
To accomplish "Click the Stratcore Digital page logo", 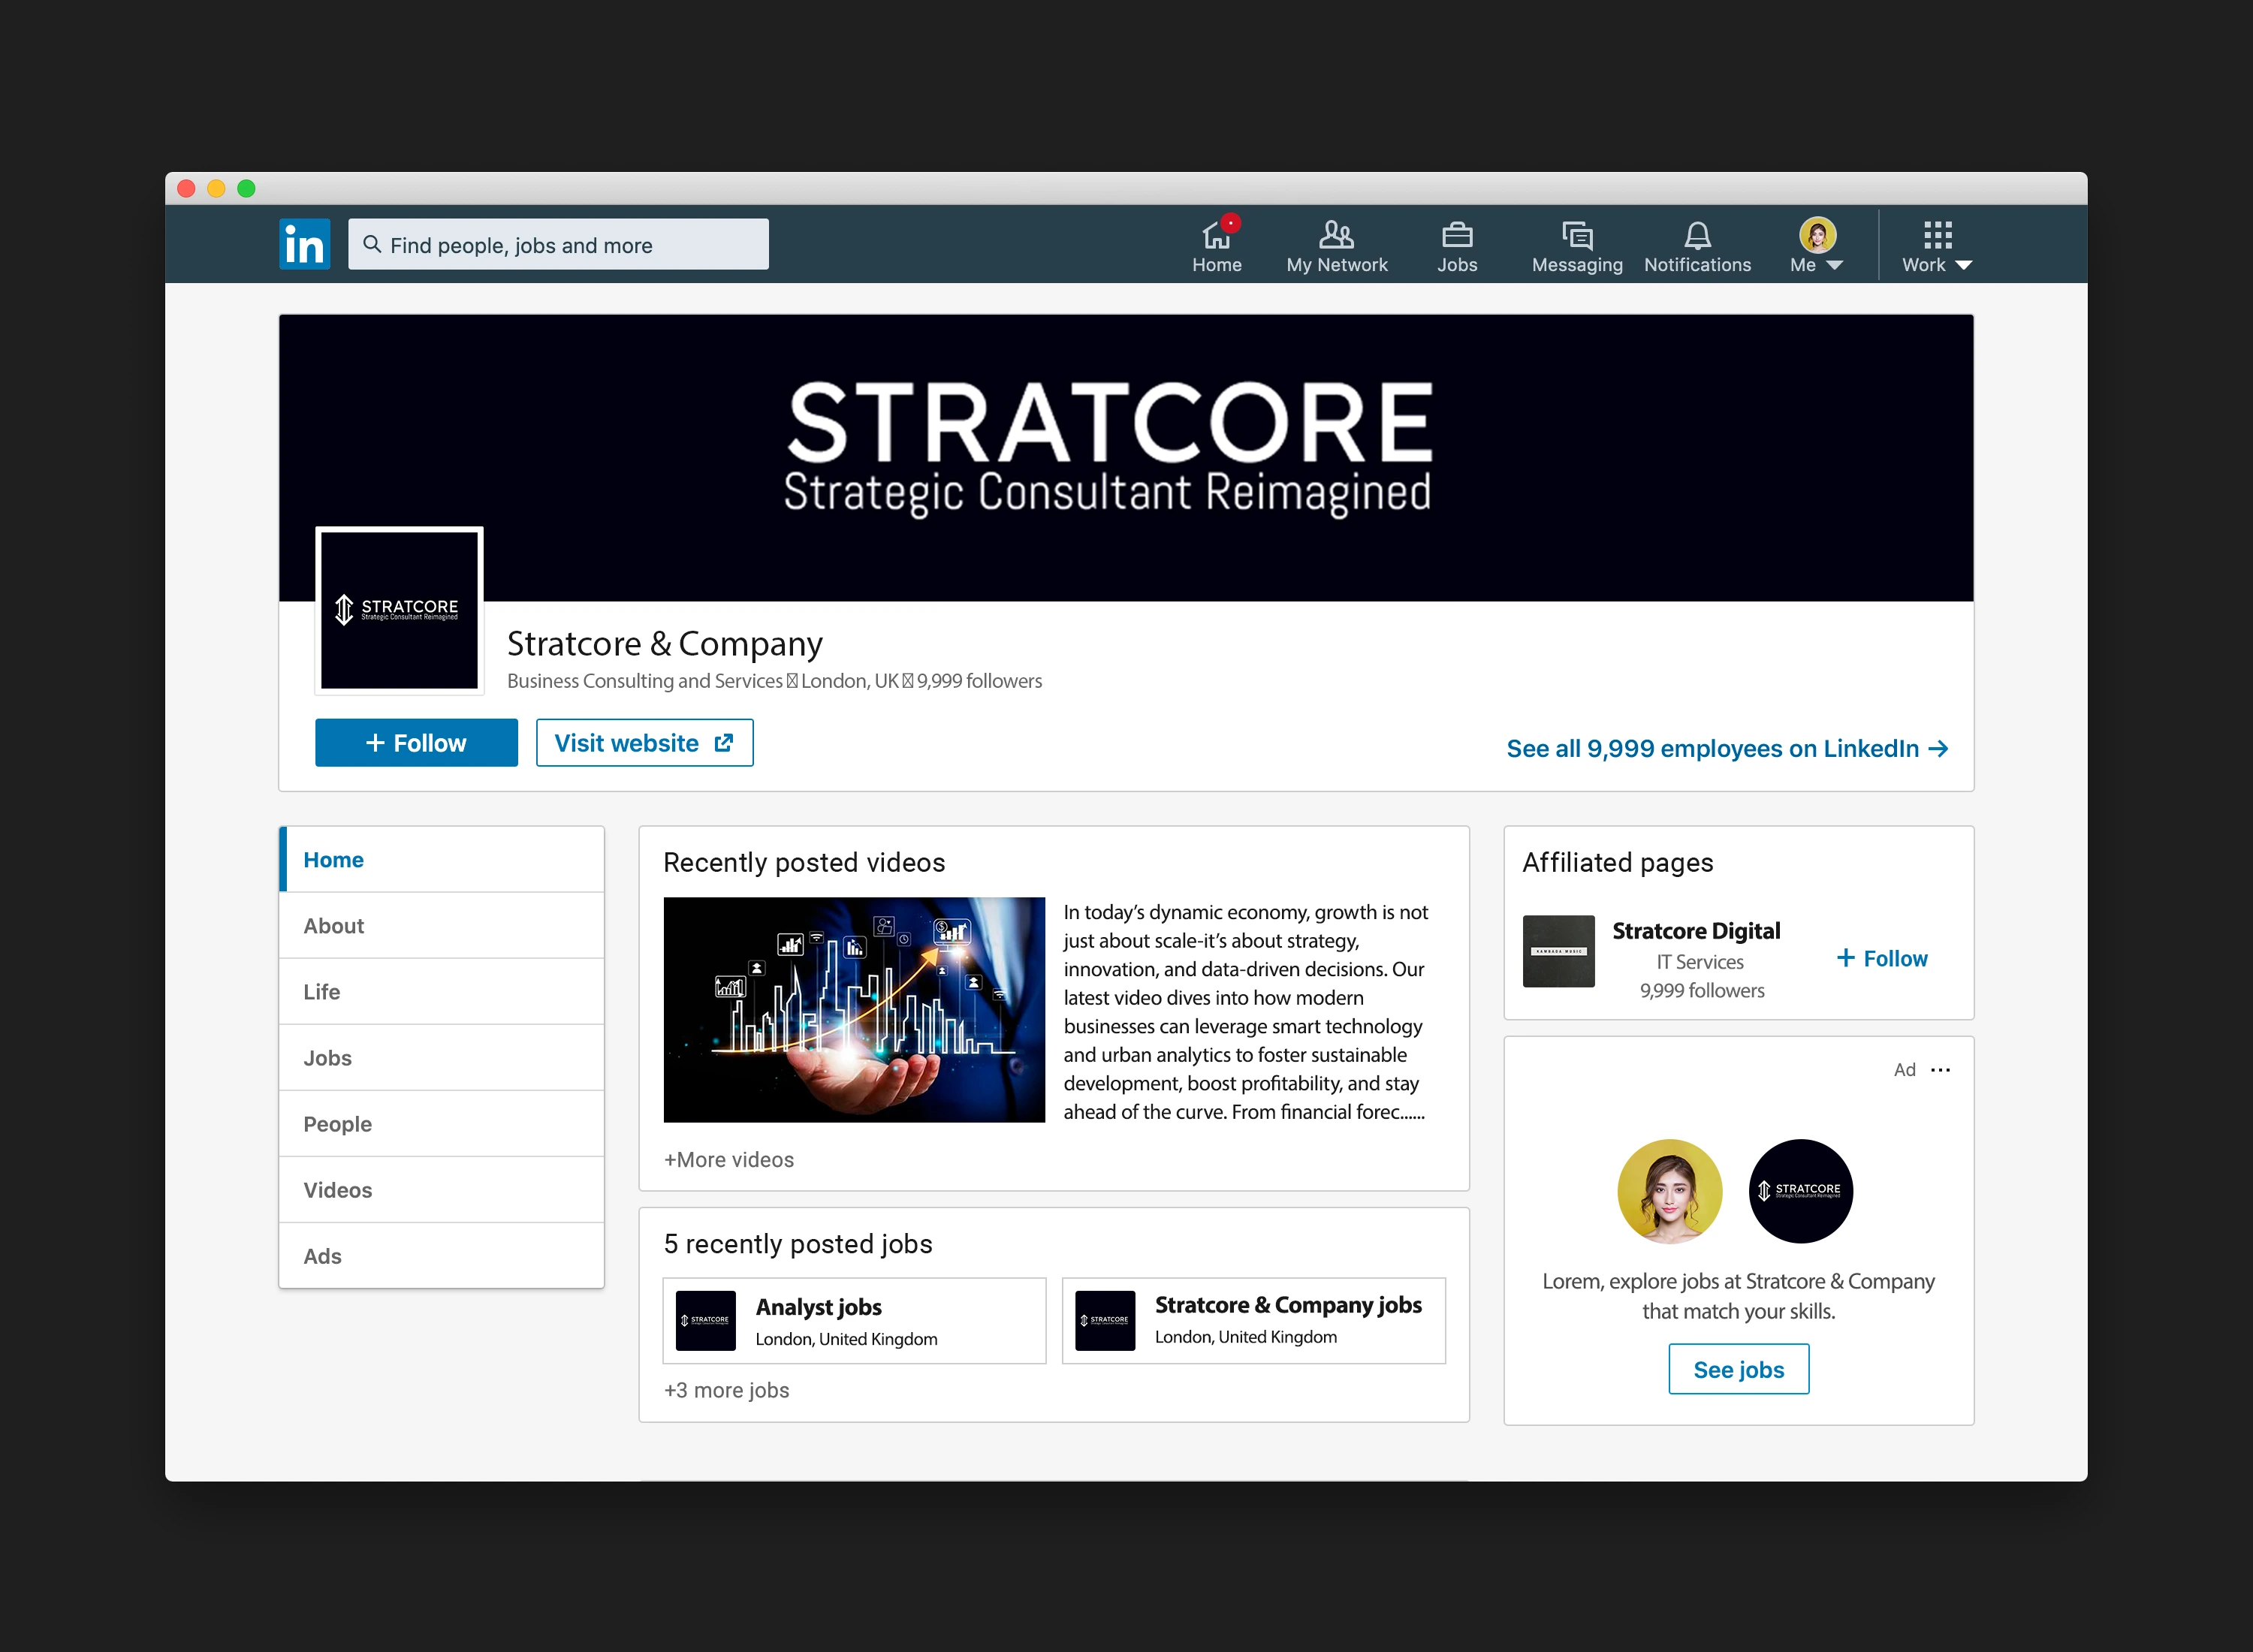I will pos(1558,951).
